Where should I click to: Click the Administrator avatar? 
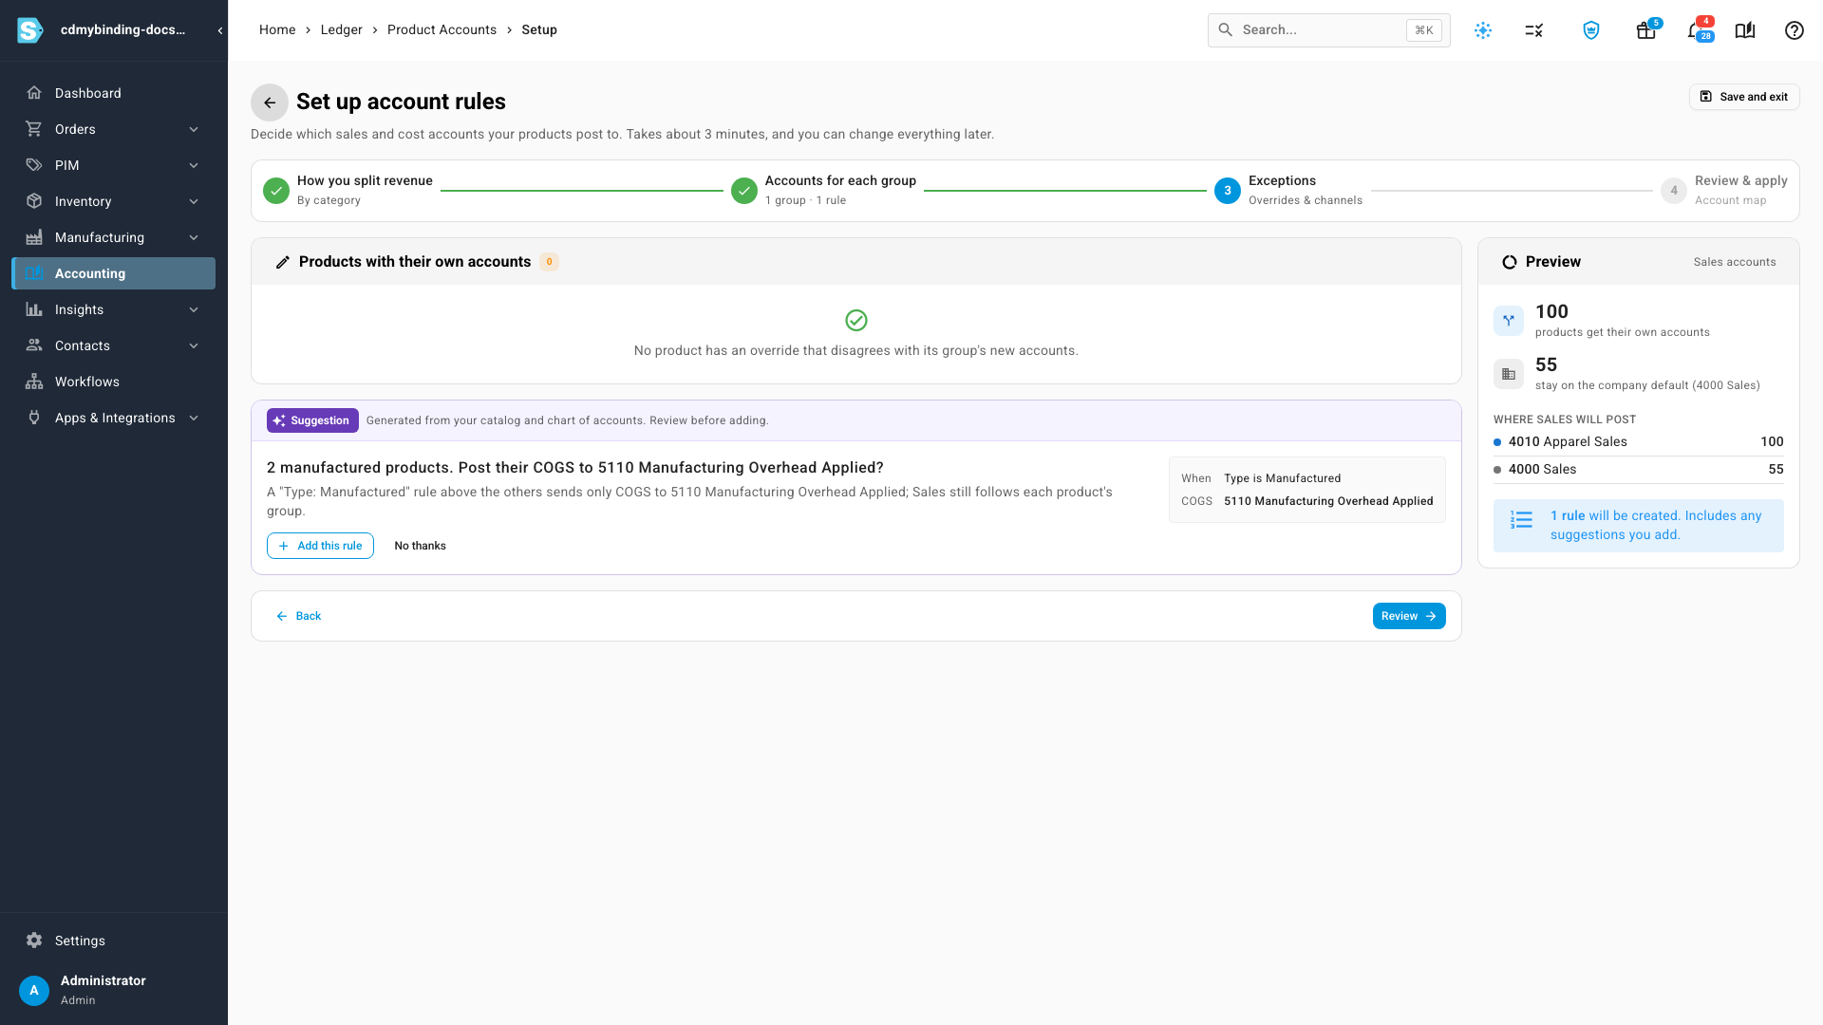pyautogui.click(x=34, y=990)
